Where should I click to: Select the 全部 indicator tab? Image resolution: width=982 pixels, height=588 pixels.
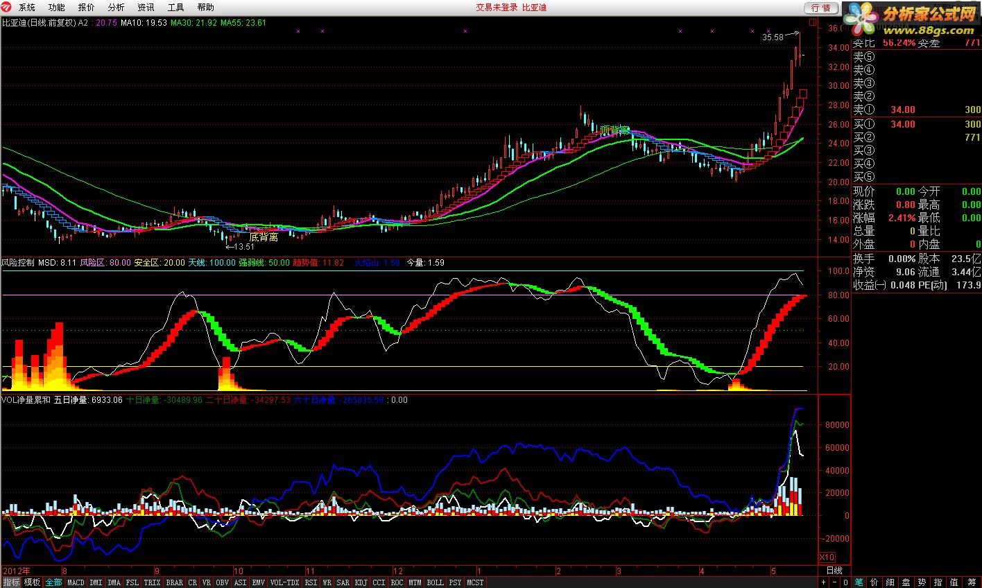pos(54,582)
